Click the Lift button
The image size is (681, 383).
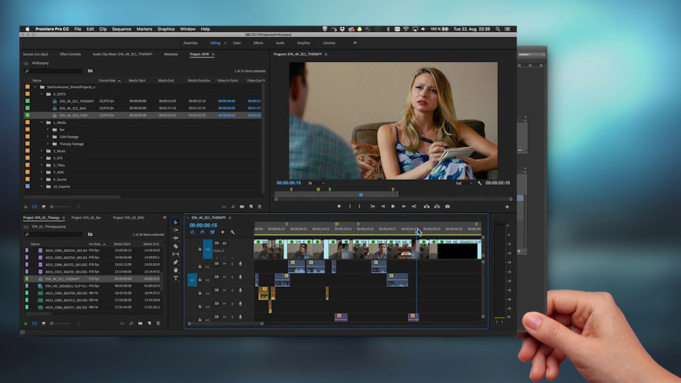point(426,206)
